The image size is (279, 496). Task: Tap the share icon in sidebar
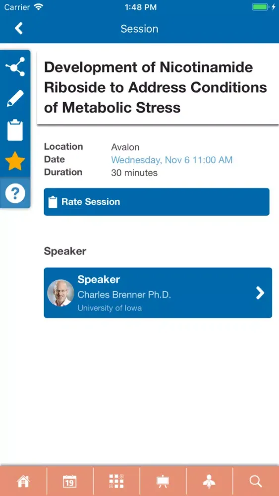pos(15,67)
